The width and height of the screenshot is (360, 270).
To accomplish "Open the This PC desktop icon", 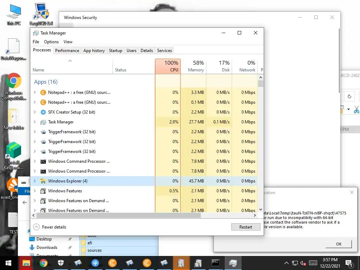I will click(14, 14).
